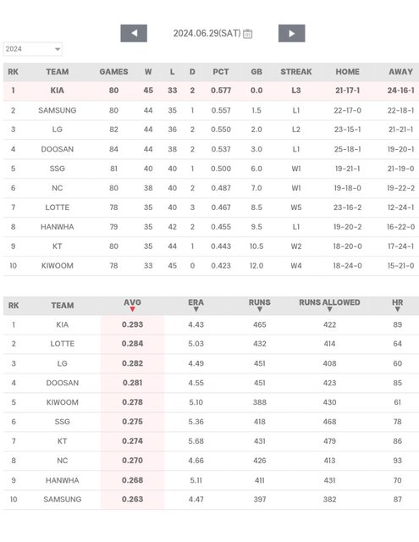Go to next date with right arrow
The width and height of the screenshot is (419, 542).
pos(291,33)
